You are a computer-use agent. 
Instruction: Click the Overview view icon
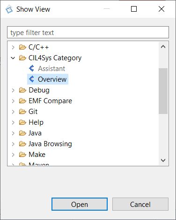pyautogui.click(x=32, y=79)
